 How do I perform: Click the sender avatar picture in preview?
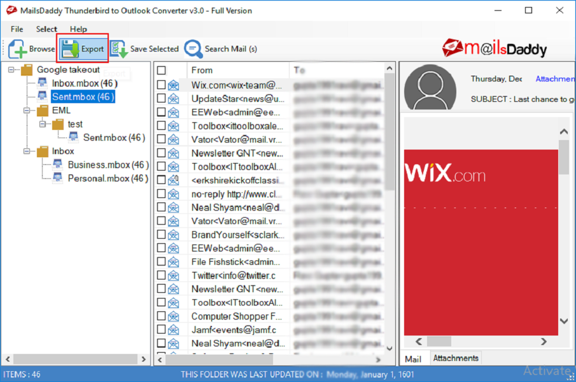pos(430,87)
